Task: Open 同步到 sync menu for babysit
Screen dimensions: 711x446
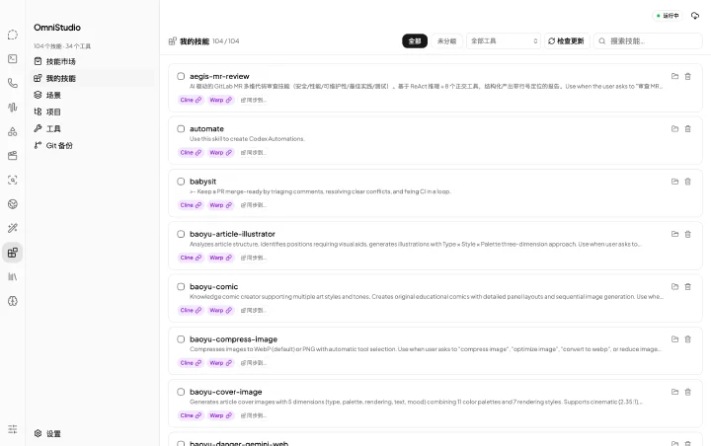Action: [254, 205]
